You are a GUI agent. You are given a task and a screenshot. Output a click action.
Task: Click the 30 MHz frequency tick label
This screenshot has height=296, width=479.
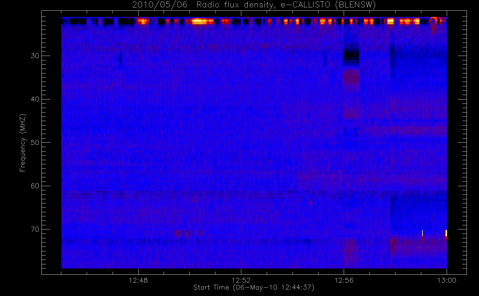point(35,56)
